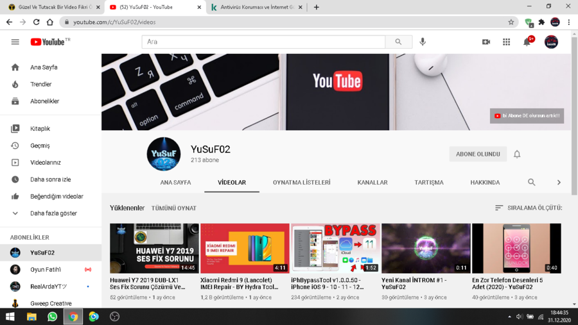The height and width of the screenshot is (325, 578).
Task: Open the HAKKINDA tab
Action: 485,183
